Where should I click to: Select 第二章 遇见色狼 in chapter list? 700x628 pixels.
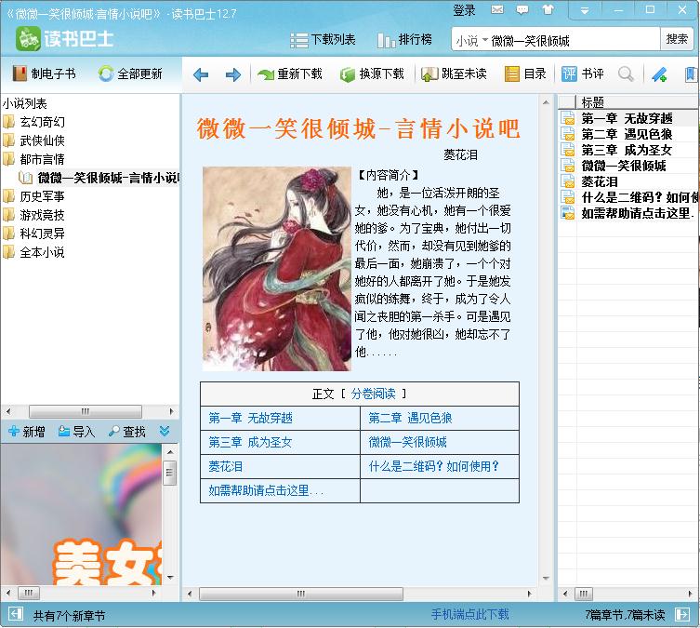click(x=628, y=134)
